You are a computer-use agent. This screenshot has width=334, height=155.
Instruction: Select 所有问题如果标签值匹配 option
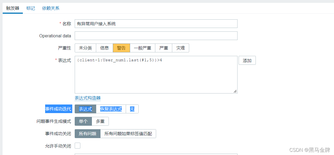point(128,134)
